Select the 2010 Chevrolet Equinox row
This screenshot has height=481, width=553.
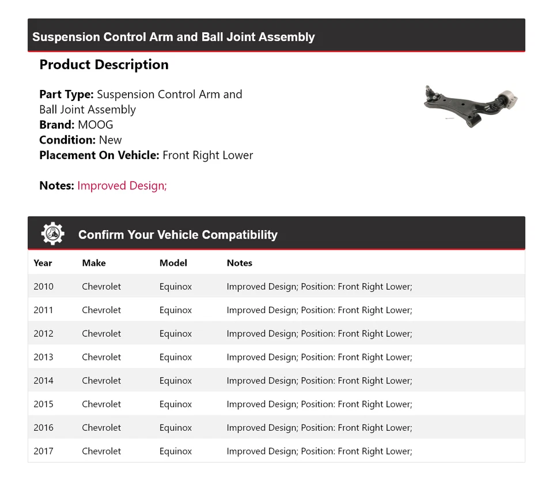coord(276,287)
